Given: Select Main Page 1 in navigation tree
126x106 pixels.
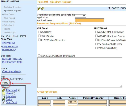Looking at the screenshot, I should point(9,14).
